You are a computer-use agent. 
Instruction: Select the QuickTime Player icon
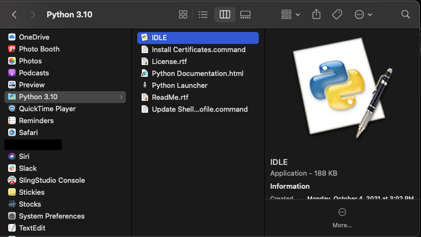point(12,108)
